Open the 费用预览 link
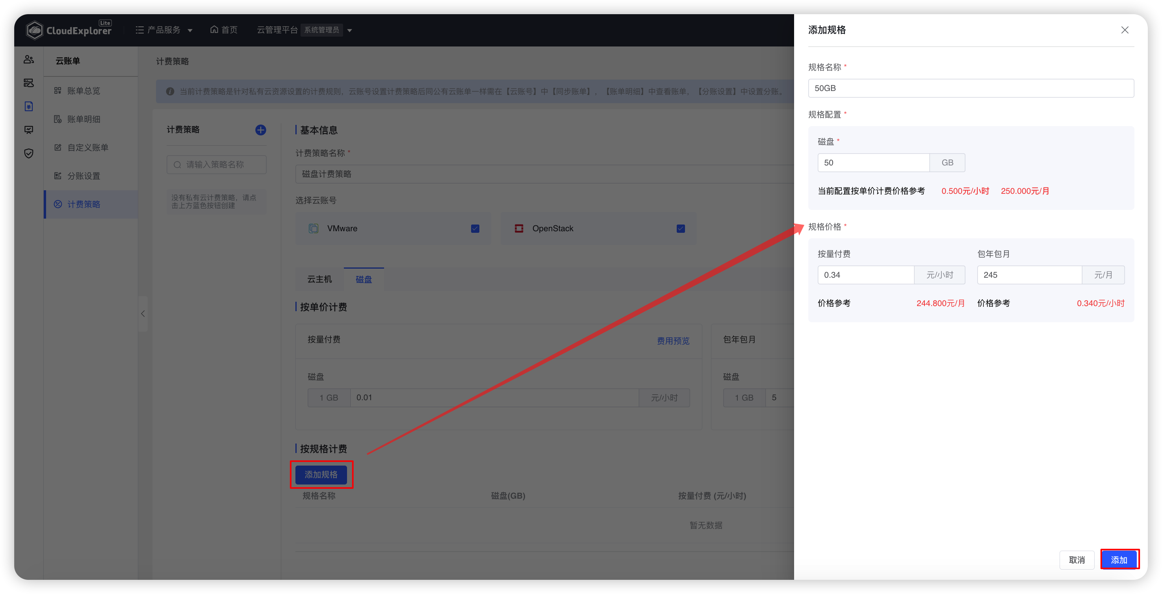Image resolution: width=1162 pixels, height=594 pixels. point(673,341)
